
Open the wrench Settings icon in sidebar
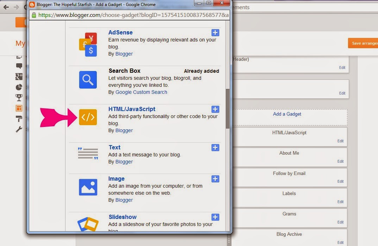point(19,129)
